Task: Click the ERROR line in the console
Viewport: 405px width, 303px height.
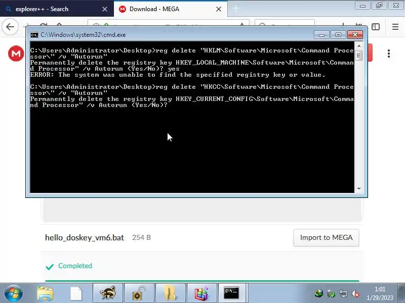Action: 178,75
